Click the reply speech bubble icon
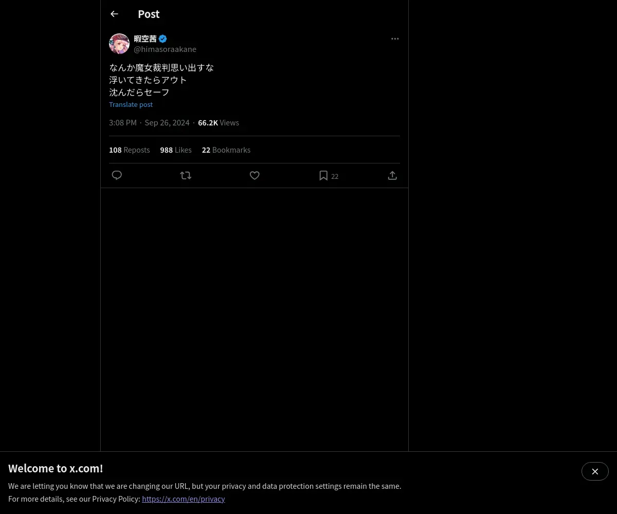Screen dimensions: 617x514 (x=117, y=175)
